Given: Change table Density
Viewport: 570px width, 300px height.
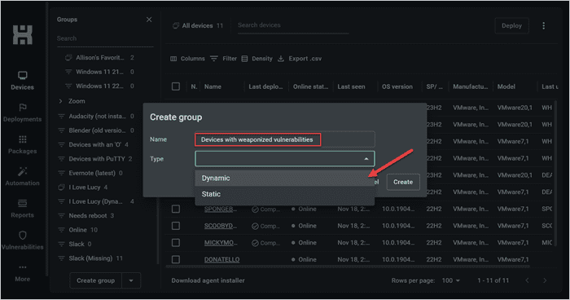Looking at the screenshot, I should [257, 59].
